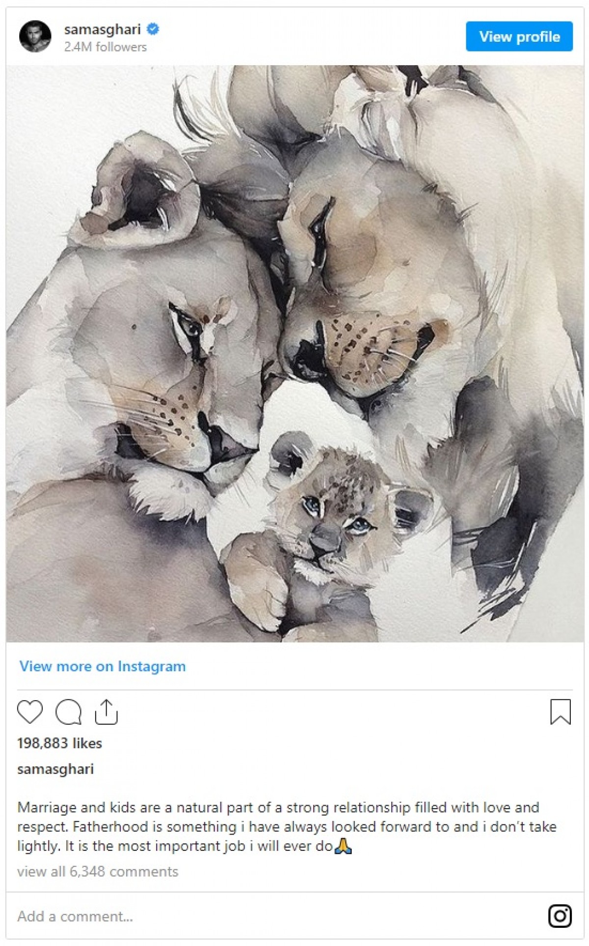Open the samasghari profile avatar picture
Image resolution: width=589 pixels, height=946 pixels.
pos(35,36)
